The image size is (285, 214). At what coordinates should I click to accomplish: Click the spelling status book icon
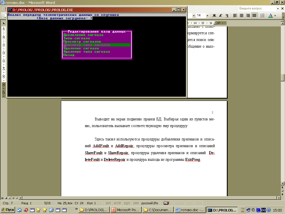[x=166, y=203]
